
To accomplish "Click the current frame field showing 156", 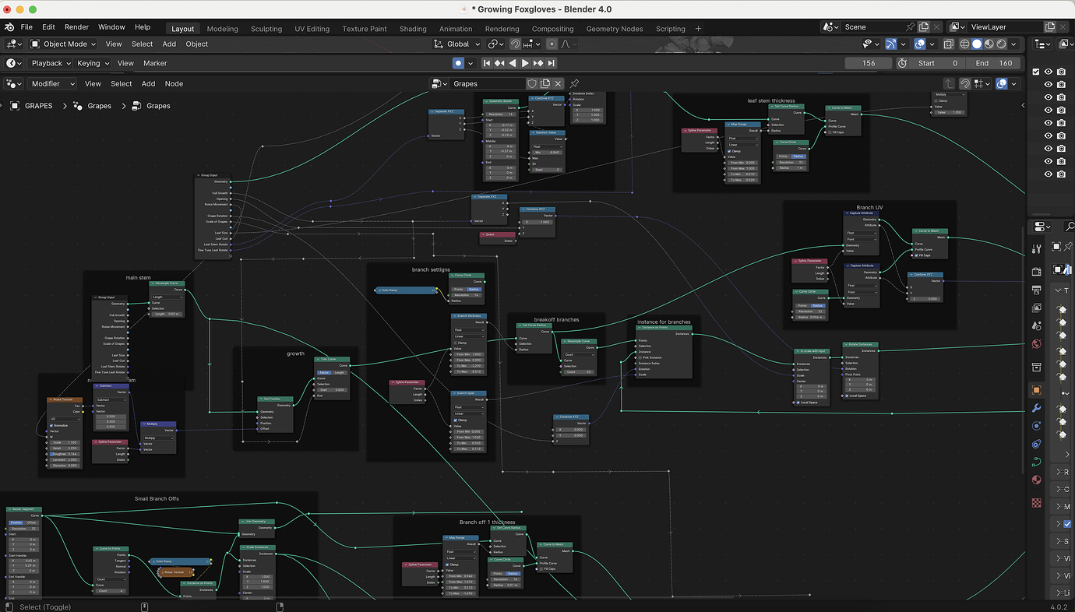I will pyautogui.click(x=869, y=63).
